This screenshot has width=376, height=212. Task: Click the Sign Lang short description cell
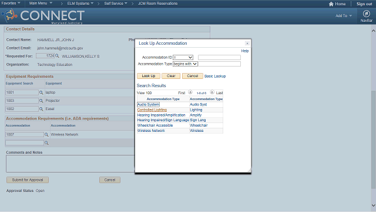(198, 120)
